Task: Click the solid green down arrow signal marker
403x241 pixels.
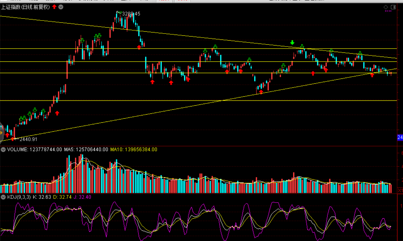Action: (292, 43)
